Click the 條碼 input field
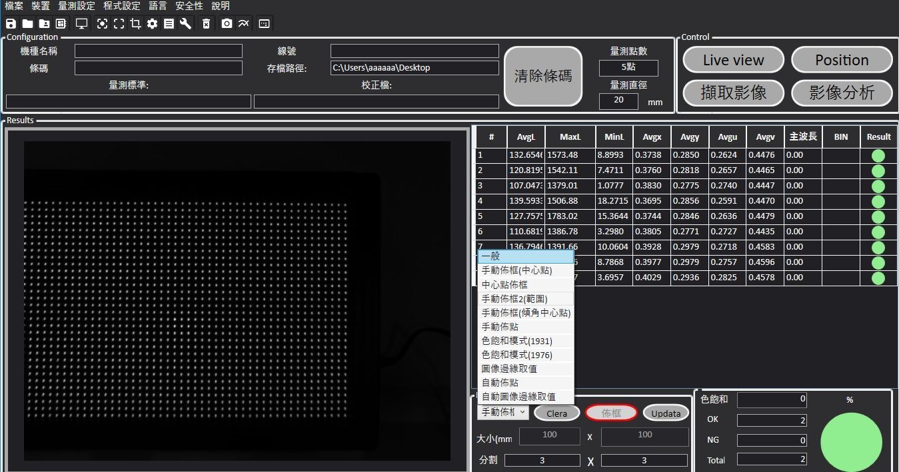 (x=159, y=68)
